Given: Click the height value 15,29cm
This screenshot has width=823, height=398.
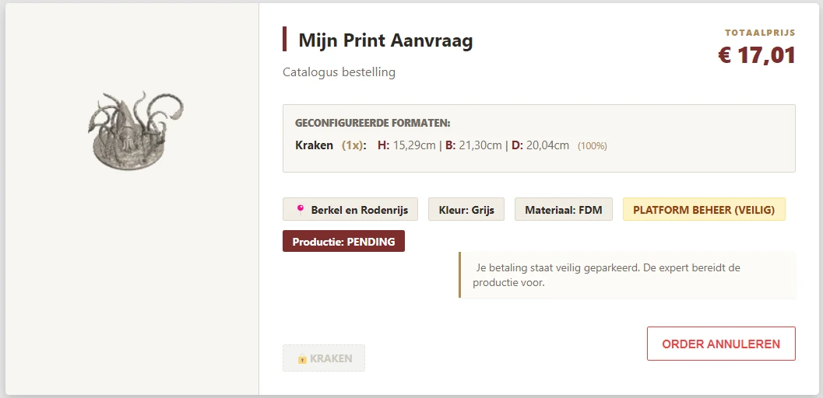Looking at the screenshot, I should [x=414, y=145].
